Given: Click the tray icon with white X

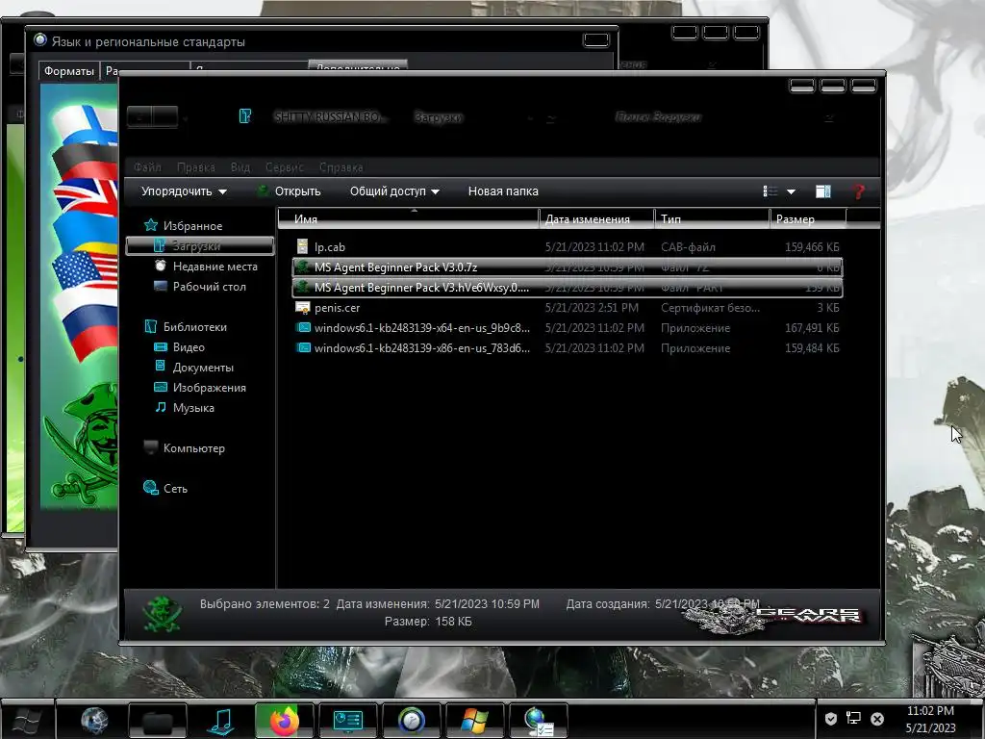Looking at the screenshot, I should pyautogui.click(x=877, y=718).
